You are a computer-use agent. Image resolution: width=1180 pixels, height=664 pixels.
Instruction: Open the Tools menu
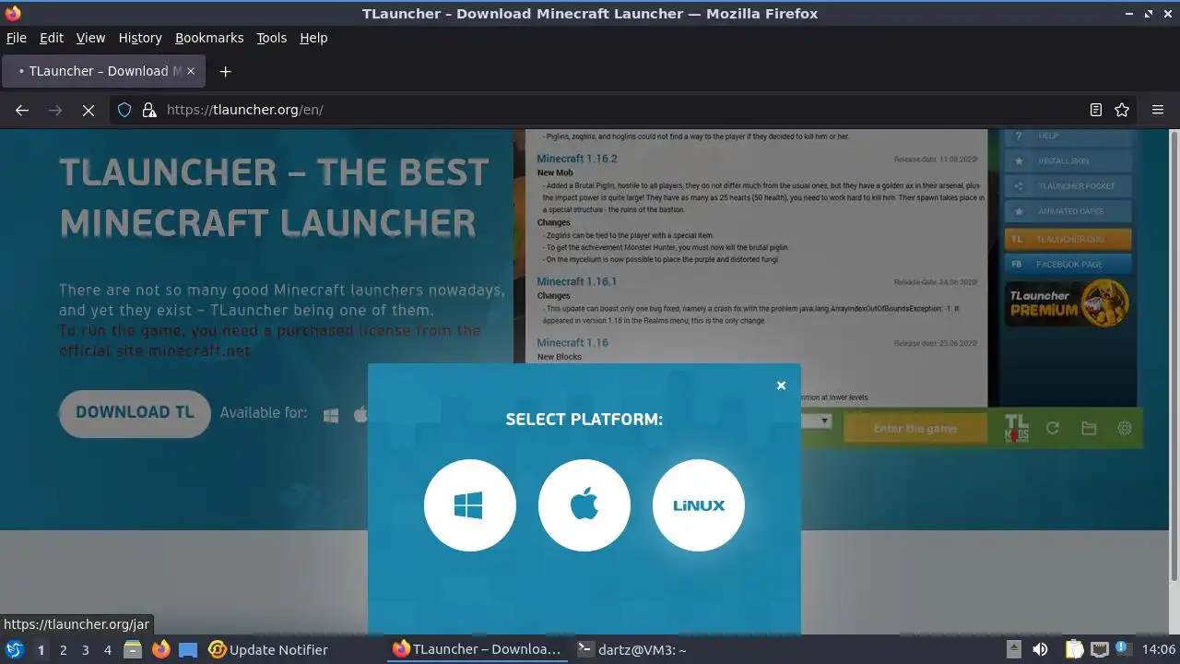(x=272, y=38)
